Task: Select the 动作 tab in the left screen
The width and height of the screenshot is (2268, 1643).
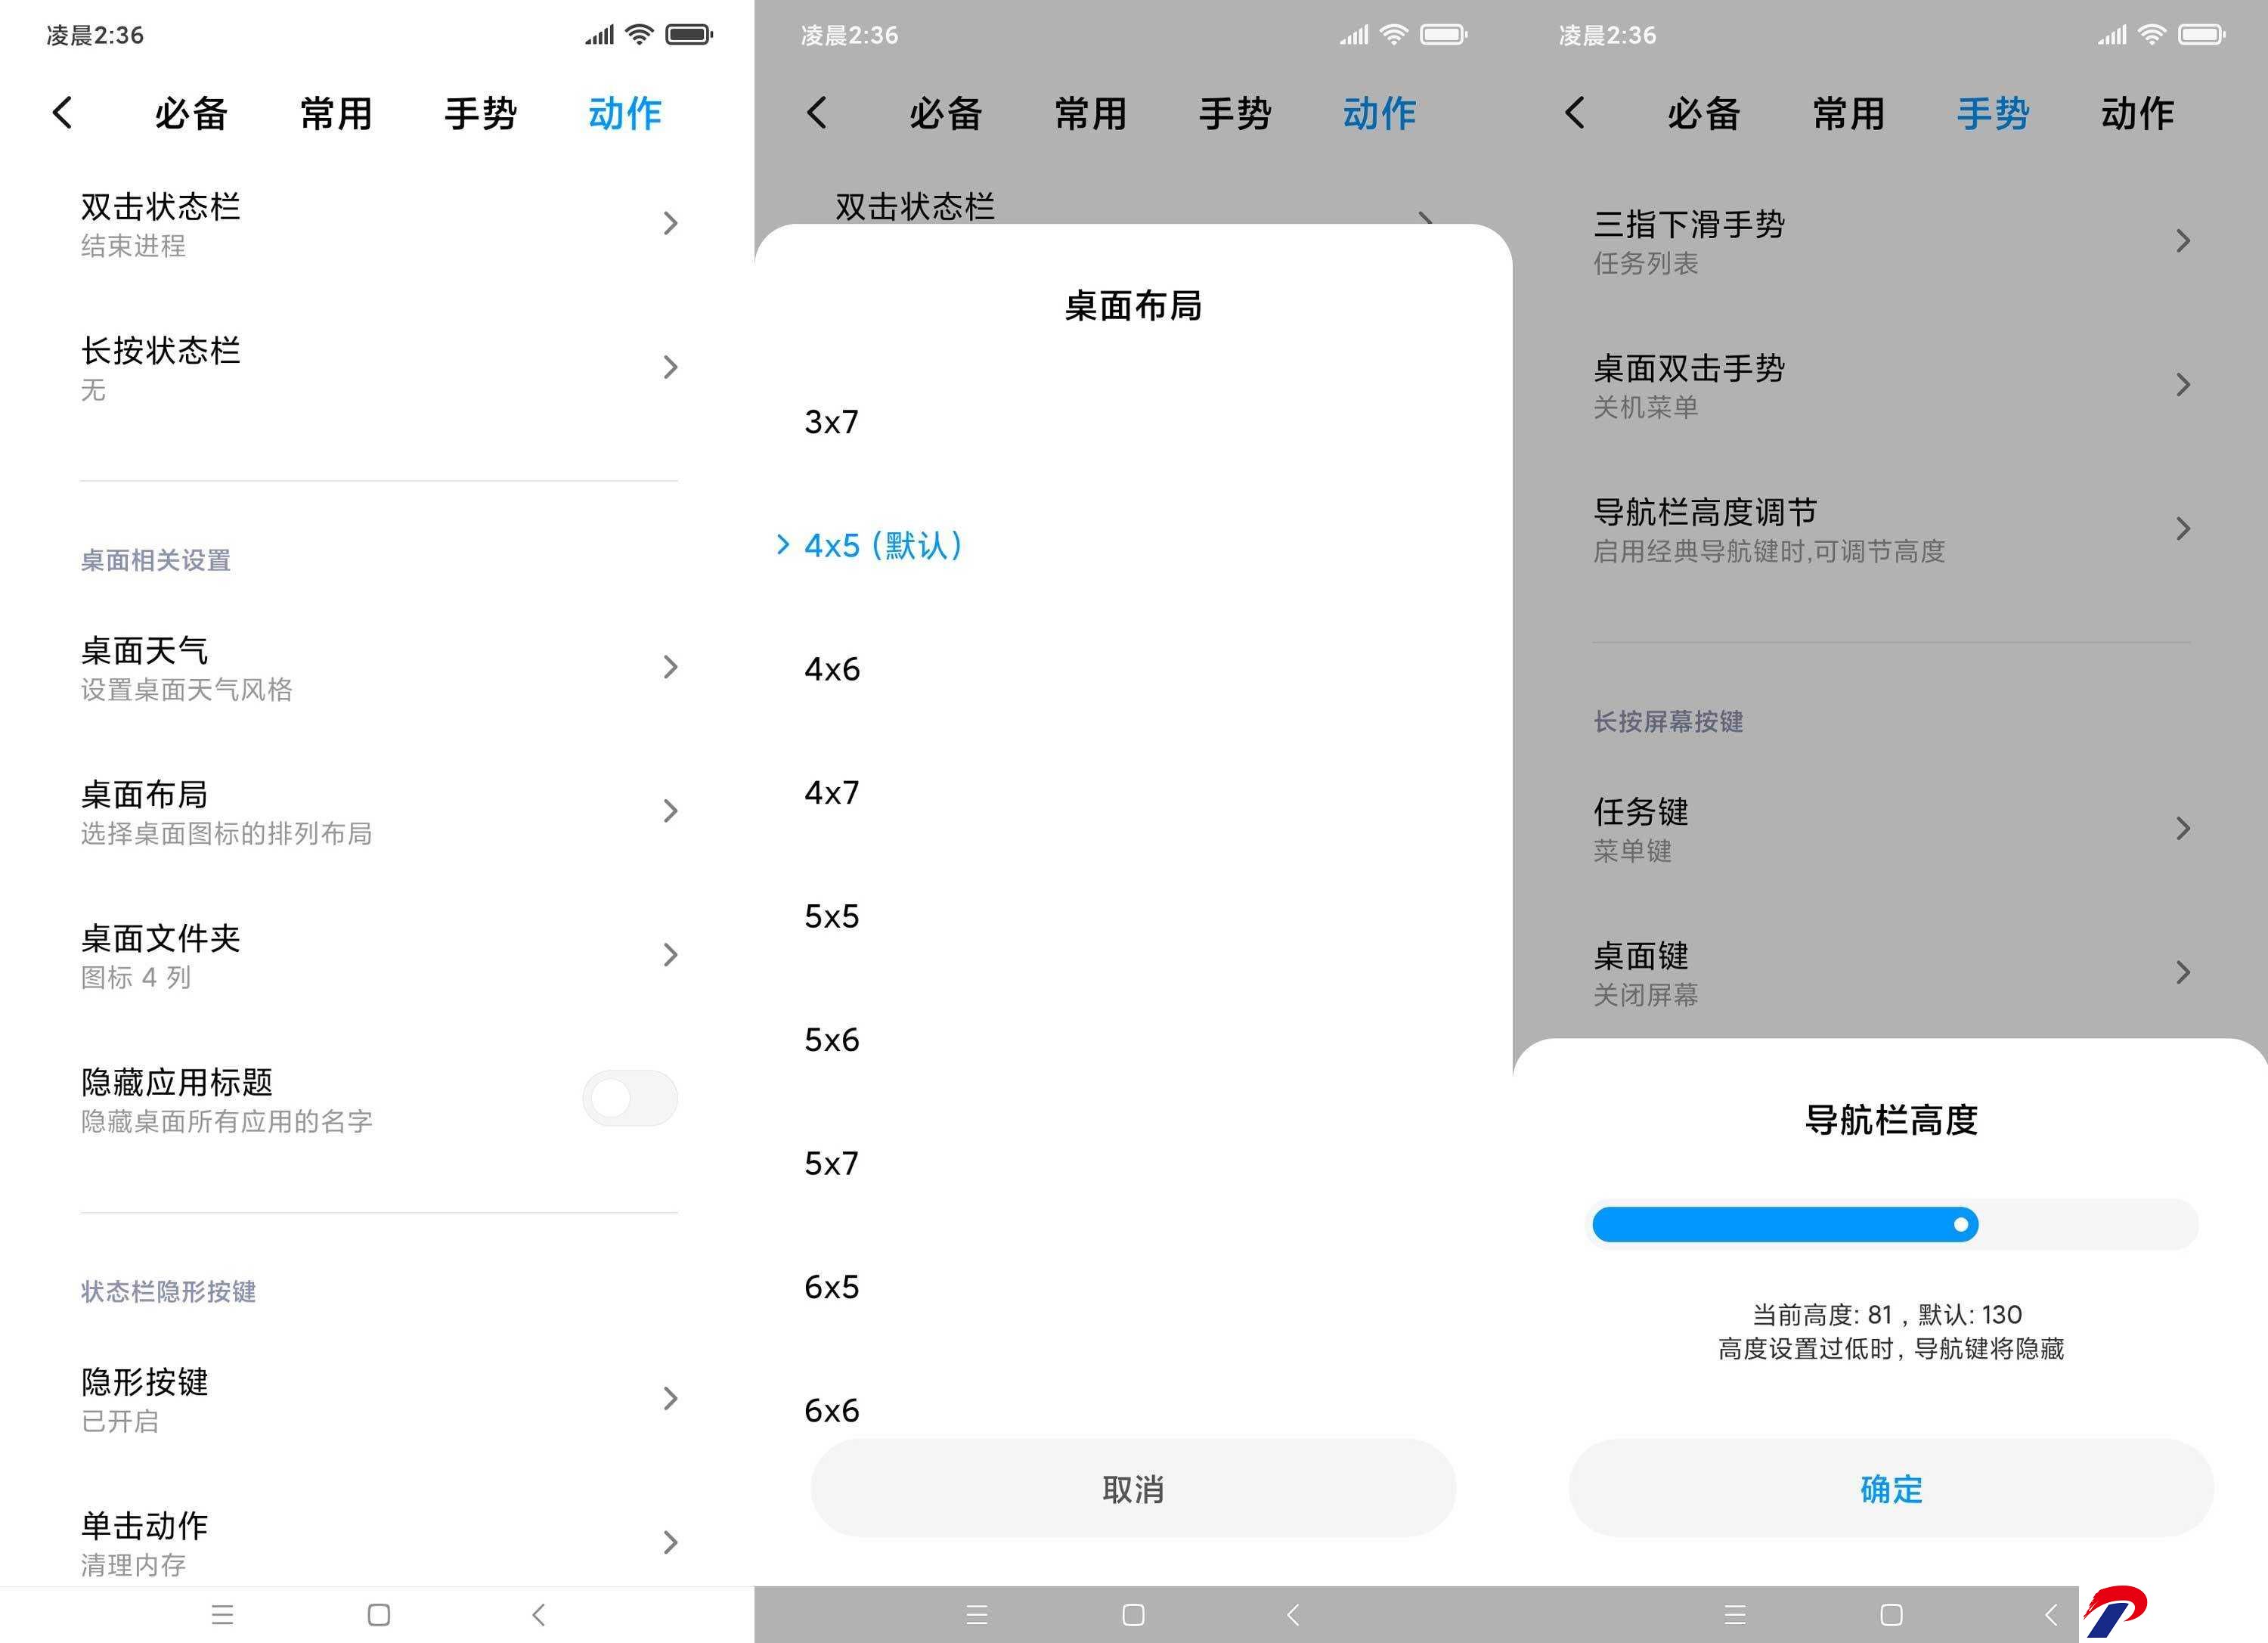Action: click(x=625, y=113)
